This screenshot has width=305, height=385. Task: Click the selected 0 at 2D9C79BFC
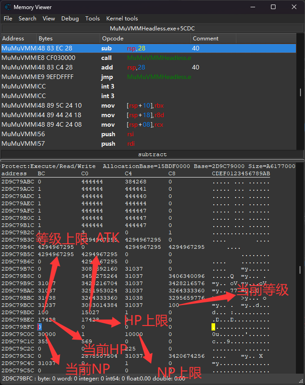click(x=39, y=327)
